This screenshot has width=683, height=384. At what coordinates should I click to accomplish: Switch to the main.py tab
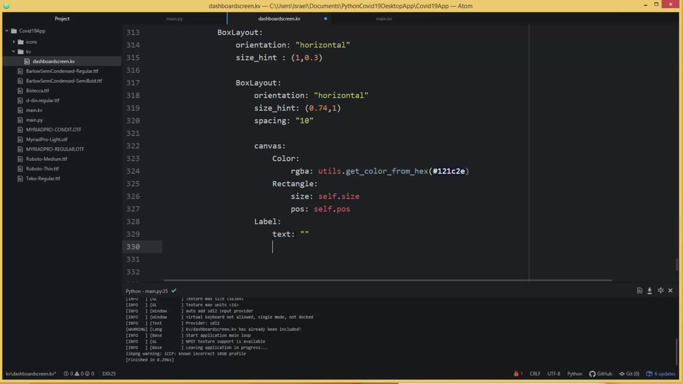click(174, 19)
